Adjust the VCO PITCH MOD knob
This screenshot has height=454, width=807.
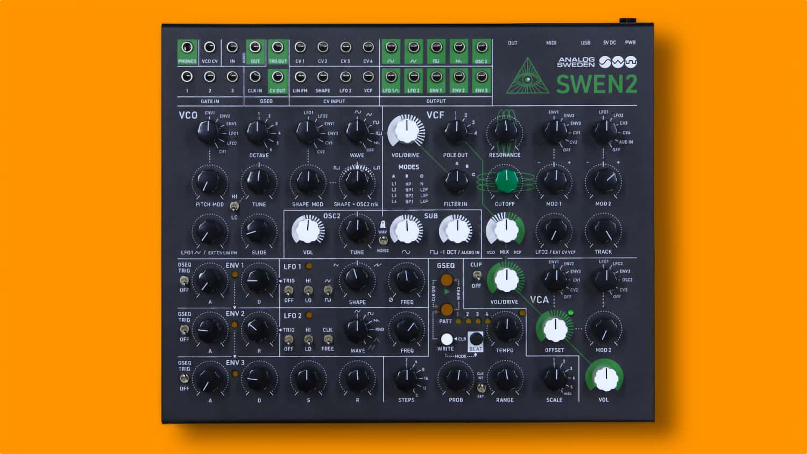coord(209,182)
